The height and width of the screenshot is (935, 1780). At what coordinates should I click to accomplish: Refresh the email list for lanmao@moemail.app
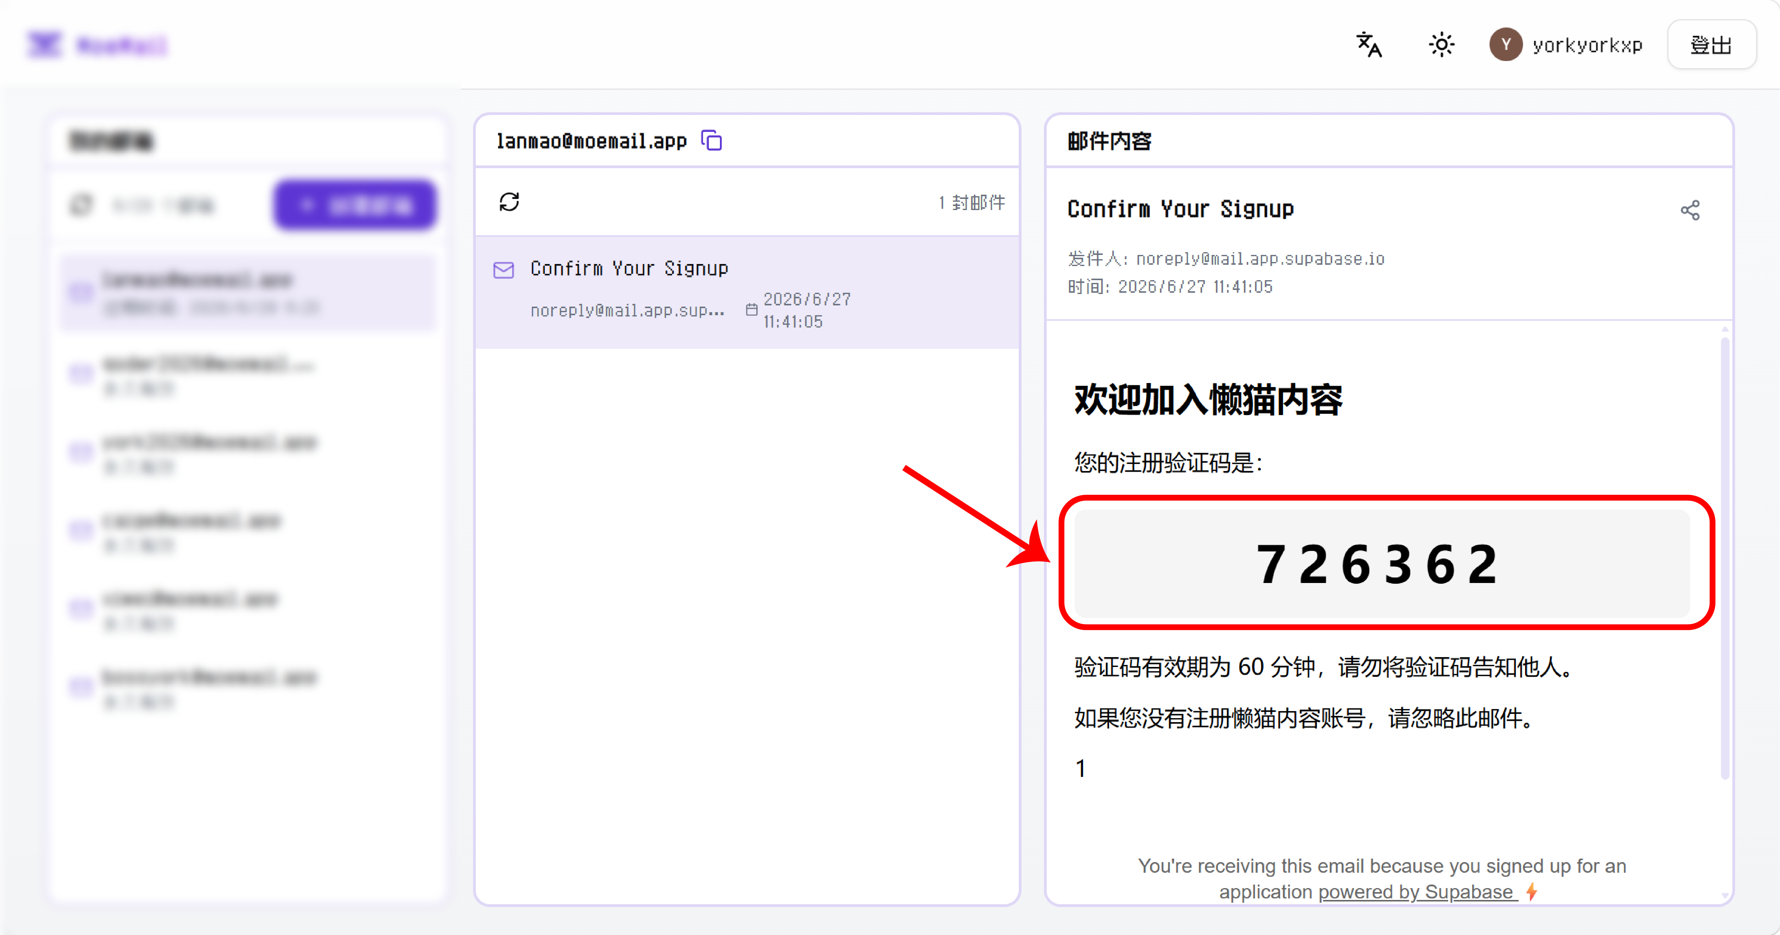click(x=509, y=202)
